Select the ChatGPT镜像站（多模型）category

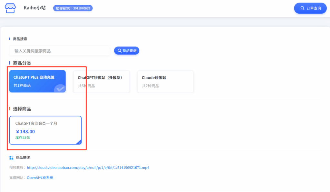[x=102, y=82]
